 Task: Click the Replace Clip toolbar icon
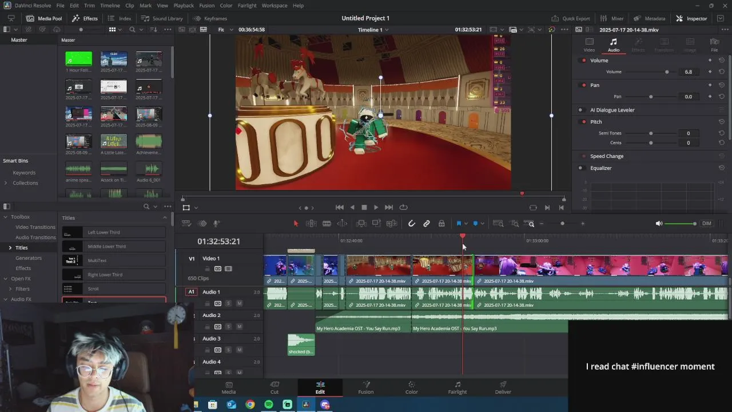point(392,224)
